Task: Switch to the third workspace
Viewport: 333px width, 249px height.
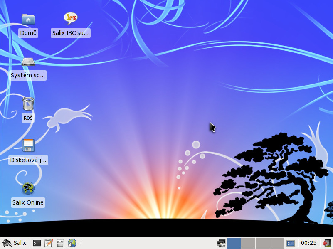Action: pyautogui.click(x=263, y=243)
